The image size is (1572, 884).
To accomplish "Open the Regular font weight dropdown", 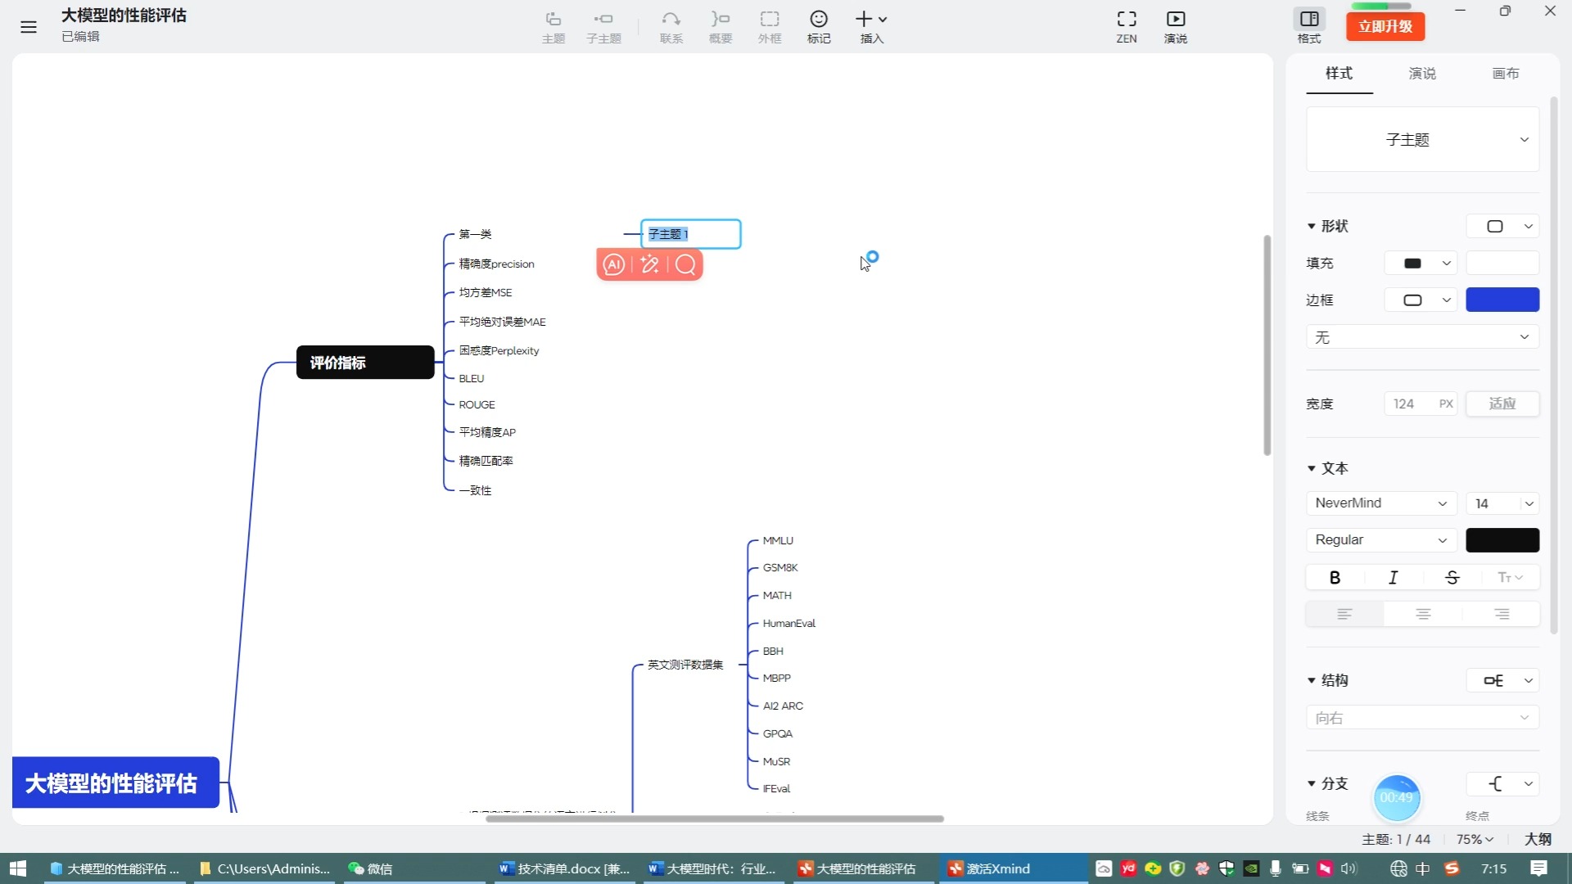I will [1381, 540].
